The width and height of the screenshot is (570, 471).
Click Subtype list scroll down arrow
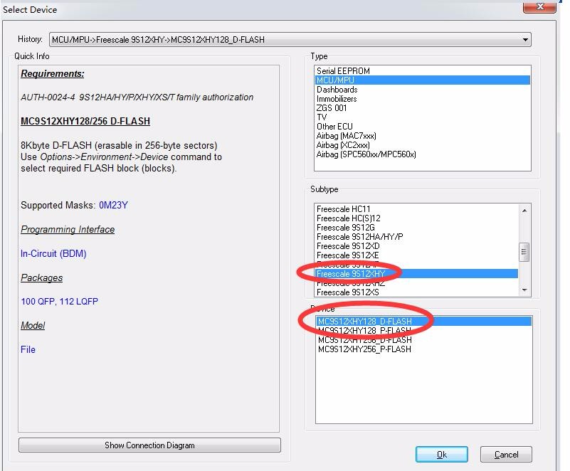[x=524, y=290]
